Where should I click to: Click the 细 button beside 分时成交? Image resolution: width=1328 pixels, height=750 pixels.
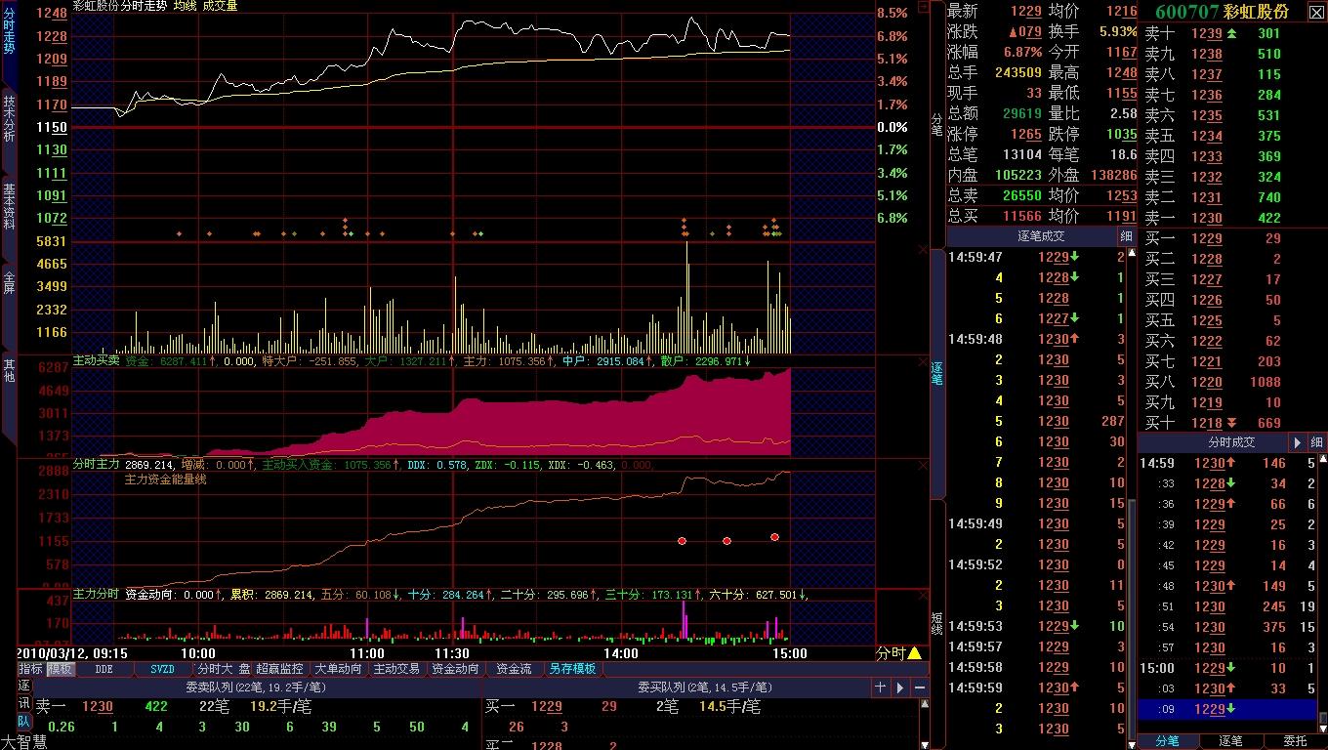coord(1316,442)
